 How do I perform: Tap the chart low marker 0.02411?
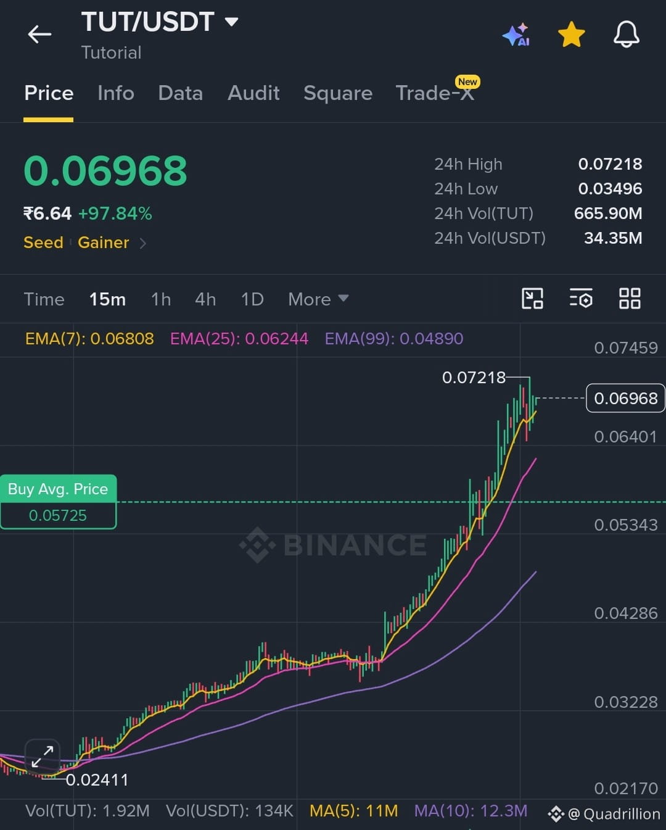coord(97,780)
